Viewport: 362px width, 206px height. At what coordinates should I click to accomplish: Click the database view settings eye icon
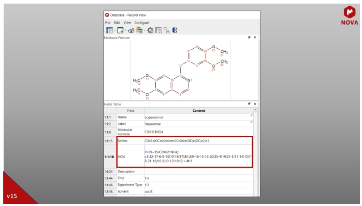pos(131,30)
